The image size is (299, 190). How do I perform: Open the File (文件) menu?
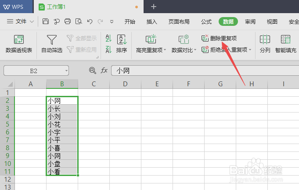(x=20, y=21)
